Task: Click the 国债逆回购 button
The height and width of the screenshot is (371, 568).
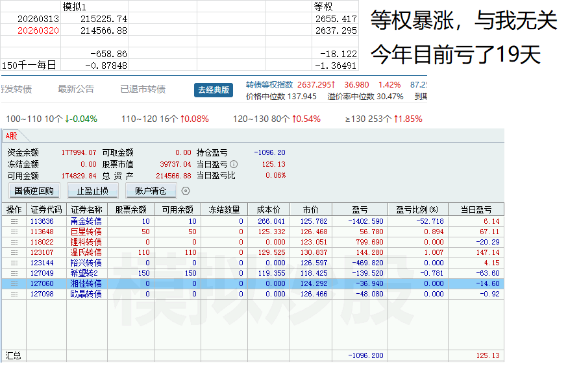Action: pyautogui.click(x=34, y=191)
